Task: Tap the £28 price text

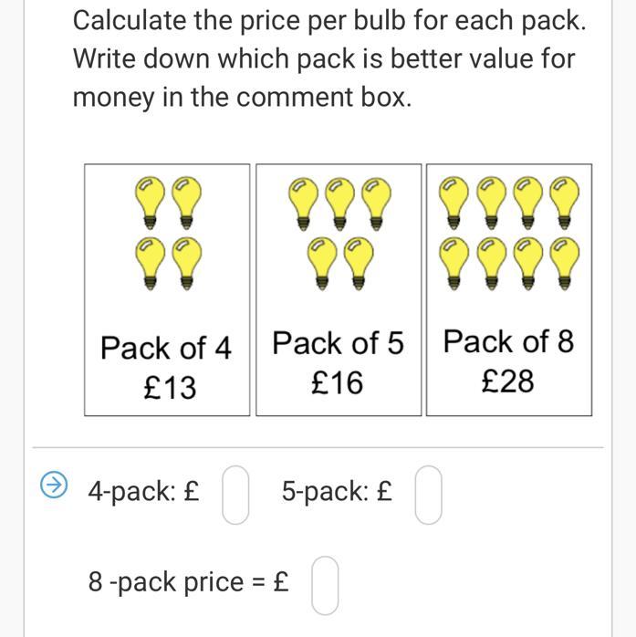Action: point(507,381)
